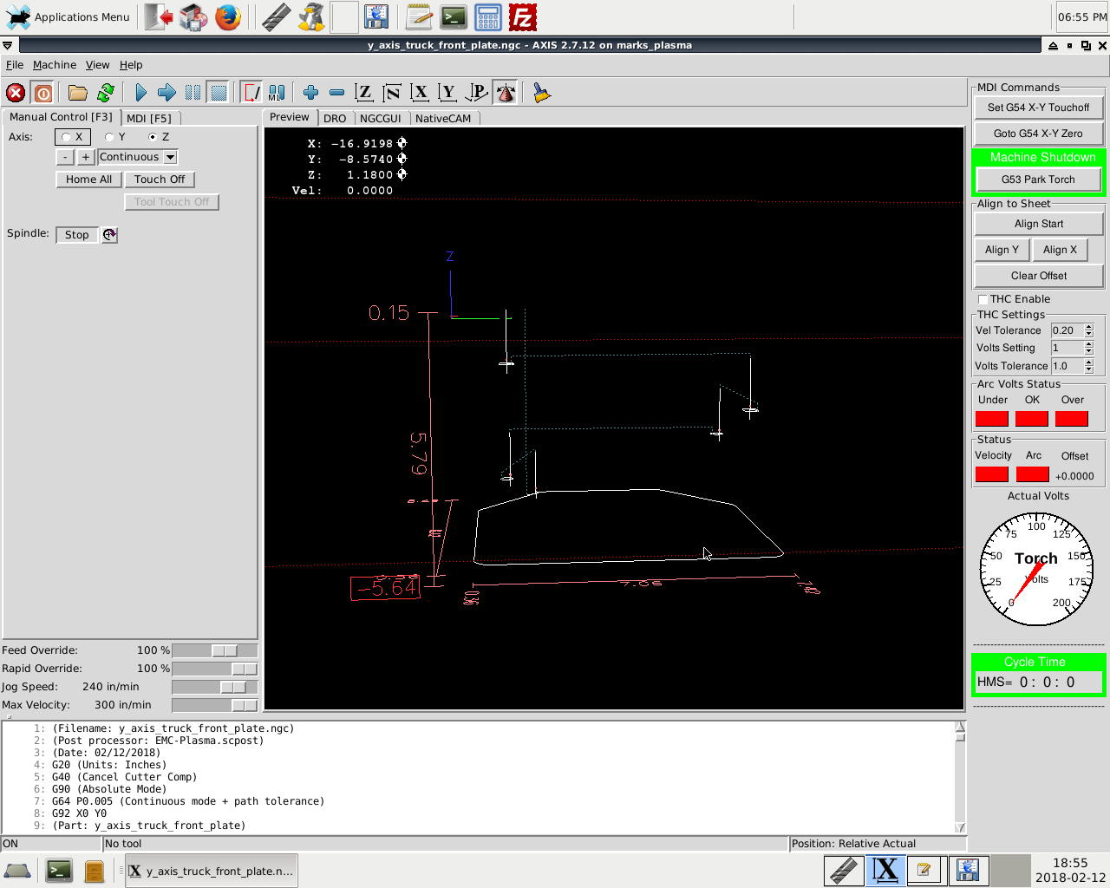Pause program execution
The height and width of the screenshot is (888, 1110).
(x=193, y=93)
